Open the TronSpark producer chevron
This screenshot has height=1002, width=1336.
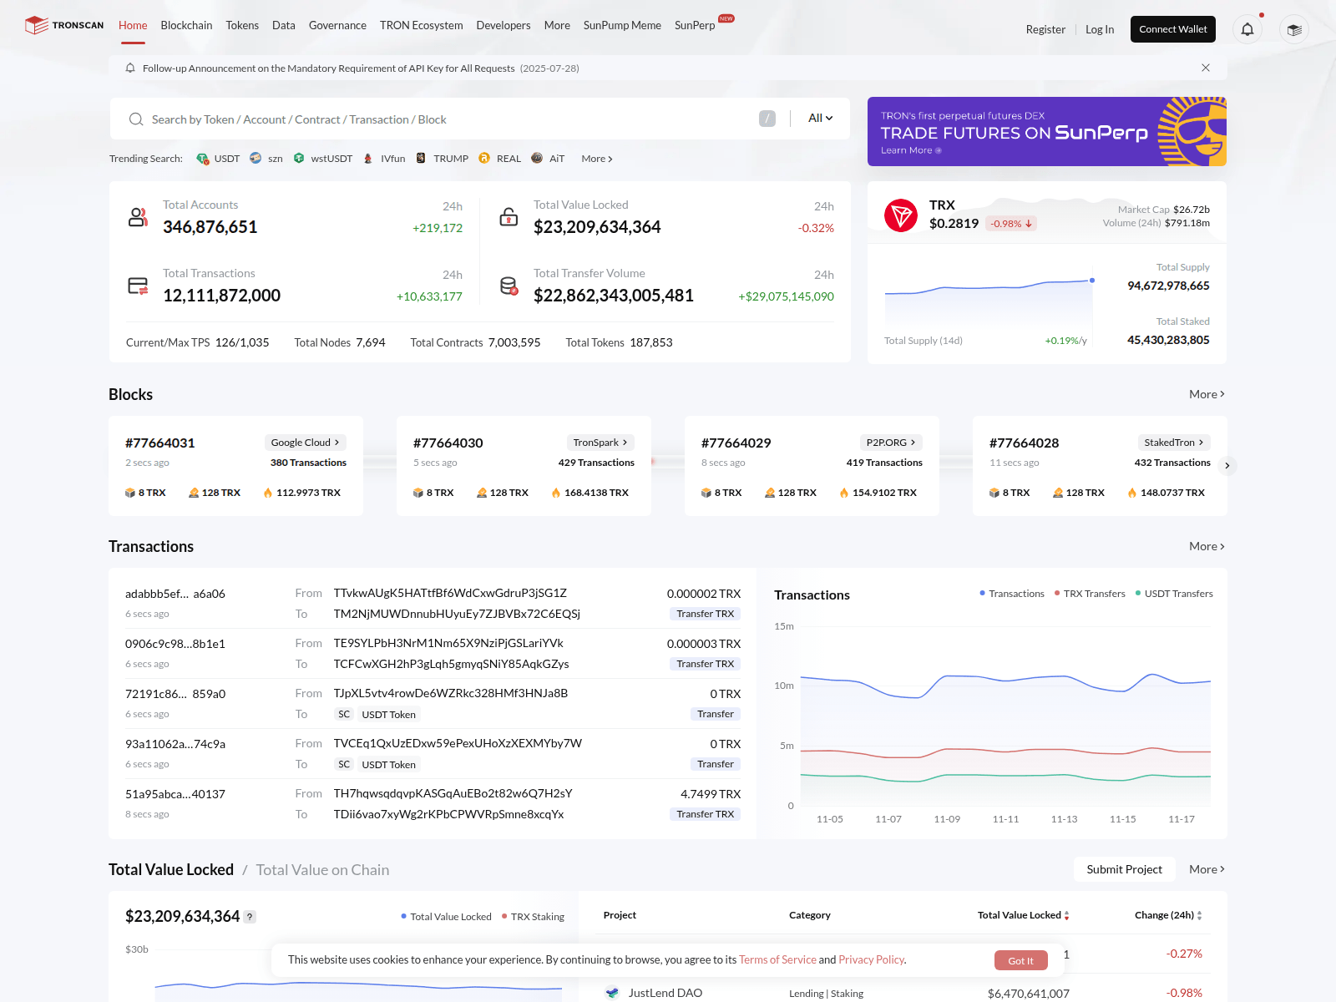tap(625, 443)
